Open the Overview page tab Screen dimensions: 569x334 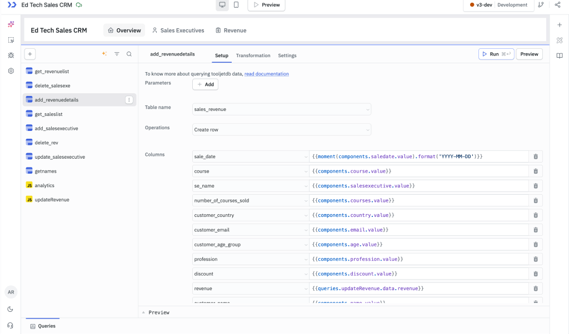click(x=124, y=31)
